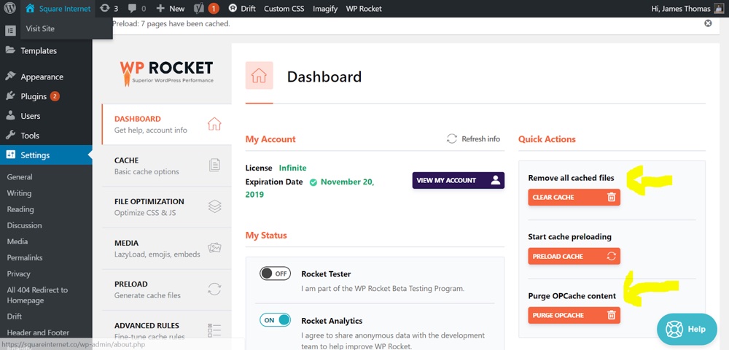Screen dimensions: 729x350
Task: Click the Settings menu icon in sidebar
Action: coord(11,155)
